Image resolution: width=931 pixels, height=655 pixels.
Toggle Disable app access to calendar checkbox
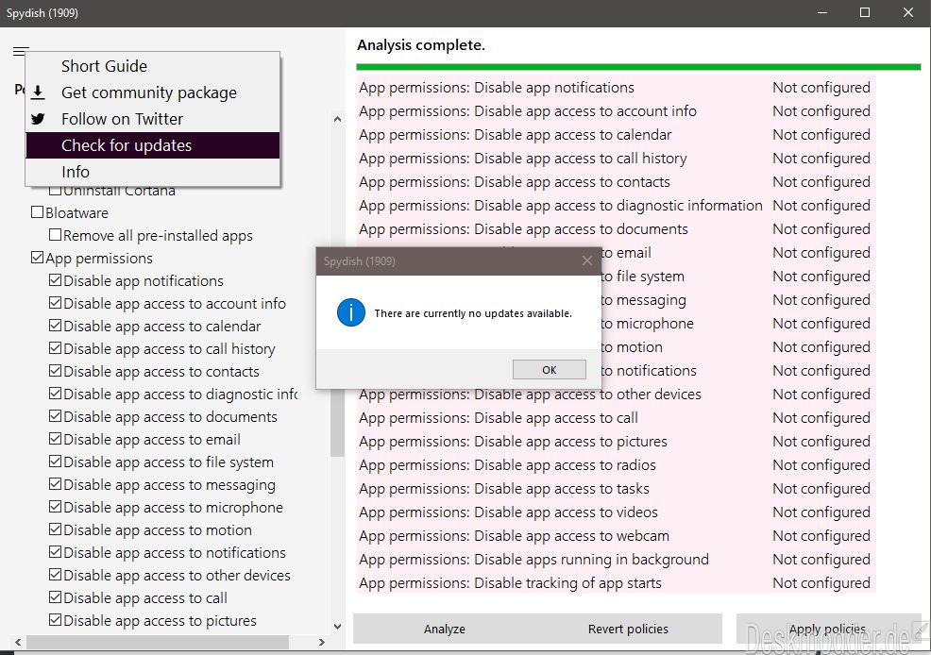55,325
